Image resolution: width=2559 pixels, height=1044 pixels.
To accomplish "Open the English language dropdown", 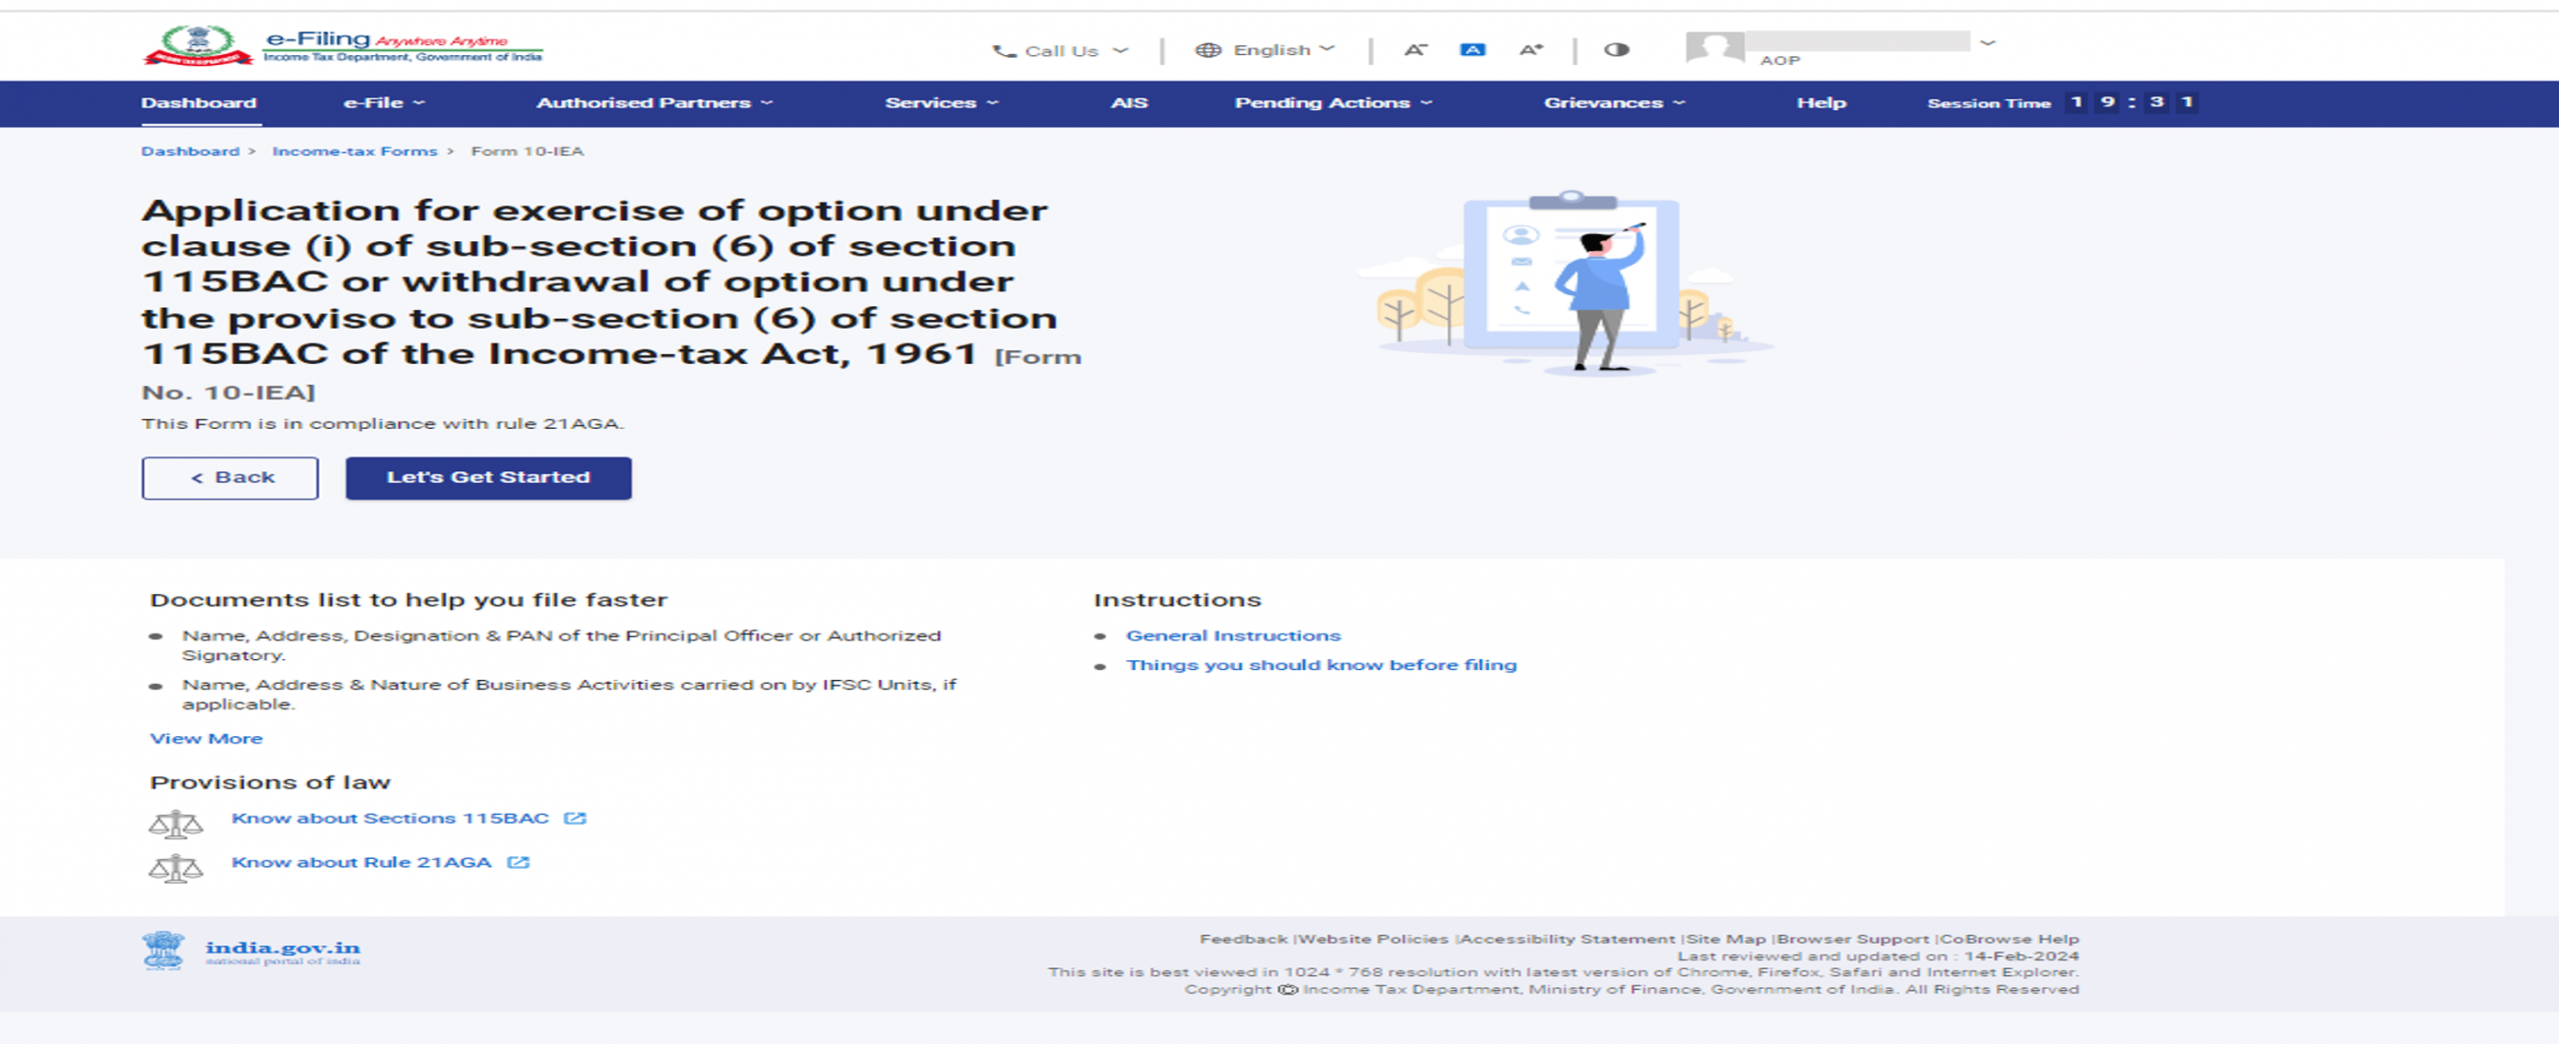I will coord(1265,49).
